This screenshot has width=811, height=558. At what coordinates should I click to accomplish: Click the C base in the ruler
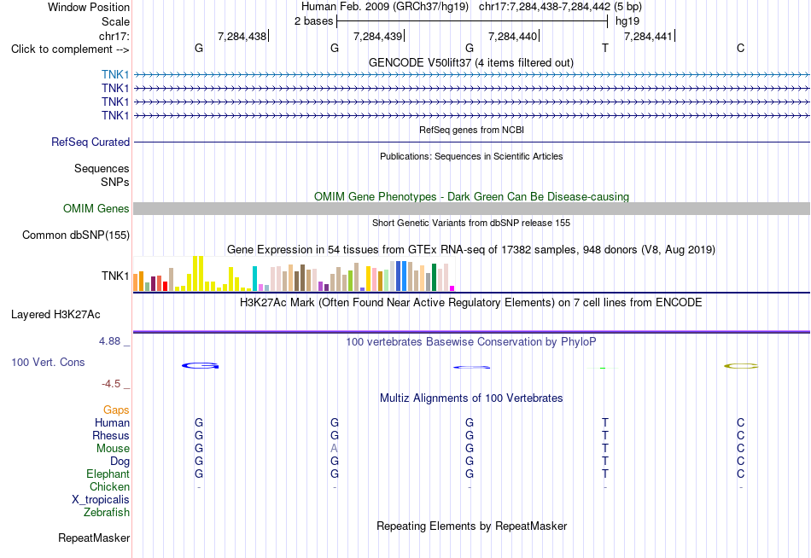[x=741, y=48]
